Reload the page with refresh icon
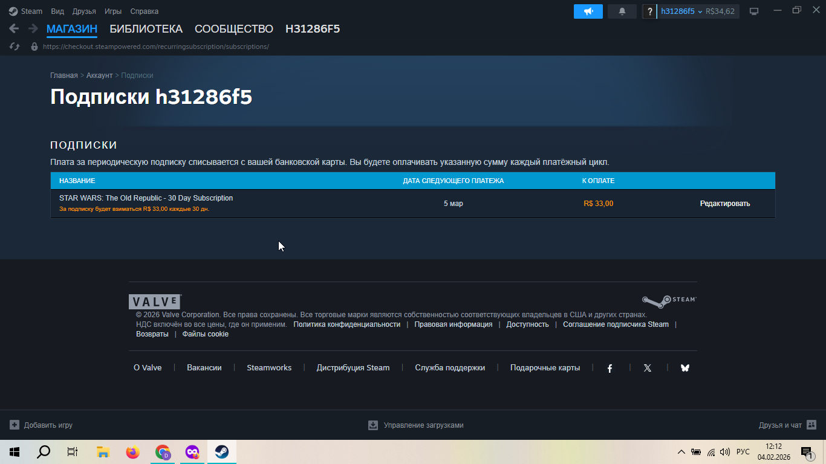Screen dimensions: 826x464 tap(15, 47)
